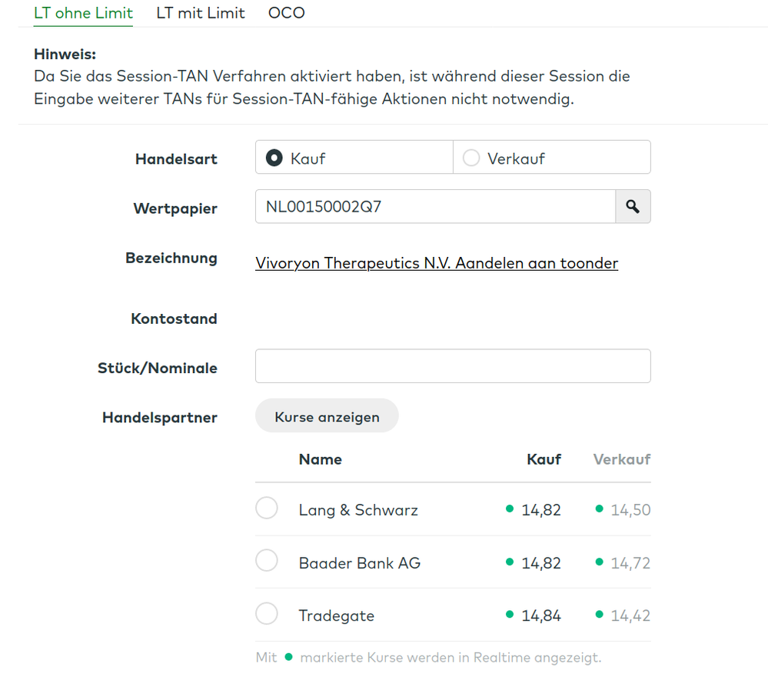Click into the Stück/Nominale field
Viewport: 768px width, 697px height.
453,366
